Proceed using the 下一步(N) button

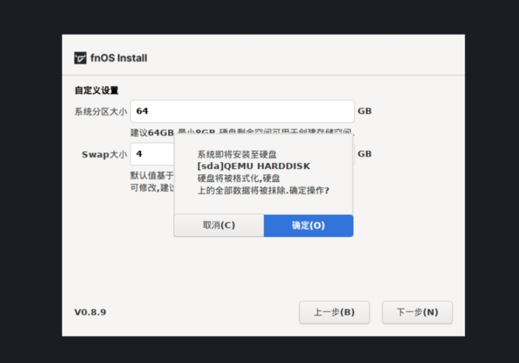417,312
